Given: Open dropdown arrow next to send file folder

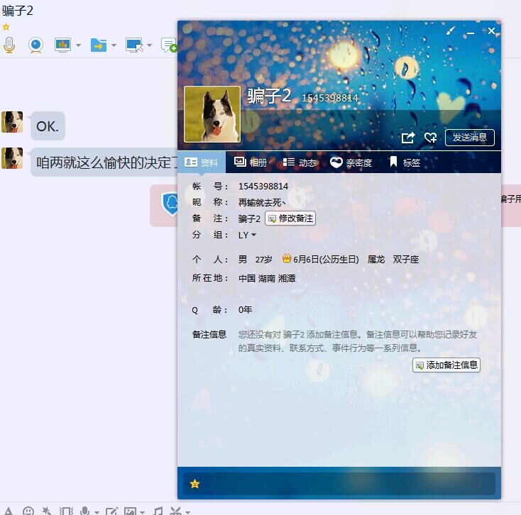Looking at the screenshot, I should pyautogui.click(x=114, y=45).
